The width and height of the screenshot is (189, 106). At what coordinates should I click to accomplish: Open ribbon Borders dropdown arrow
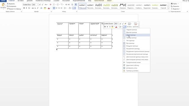(x=75, y=8)
